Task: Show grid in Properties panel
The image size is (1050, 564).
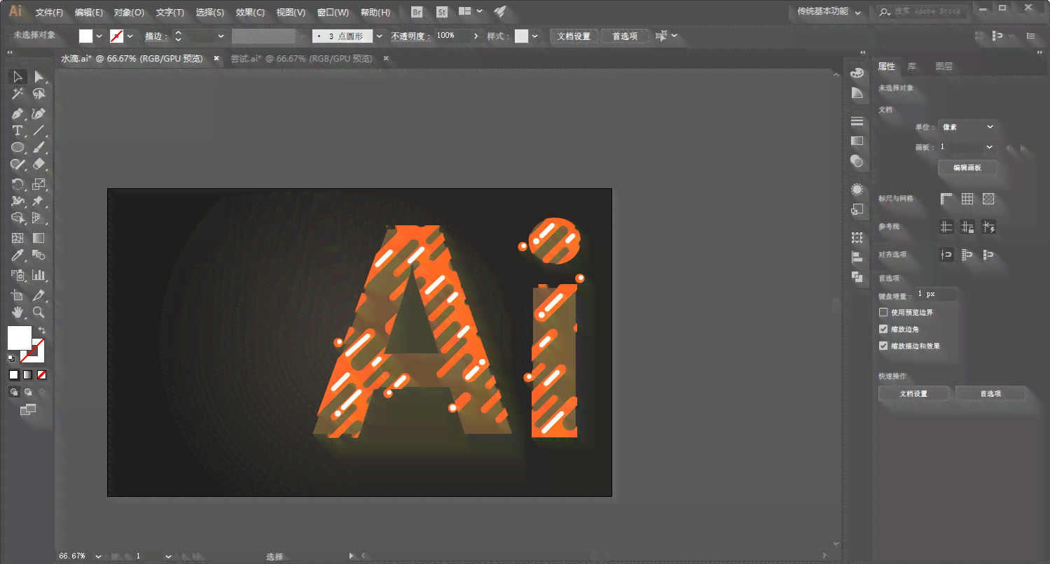Action: (x=967, y=199)
